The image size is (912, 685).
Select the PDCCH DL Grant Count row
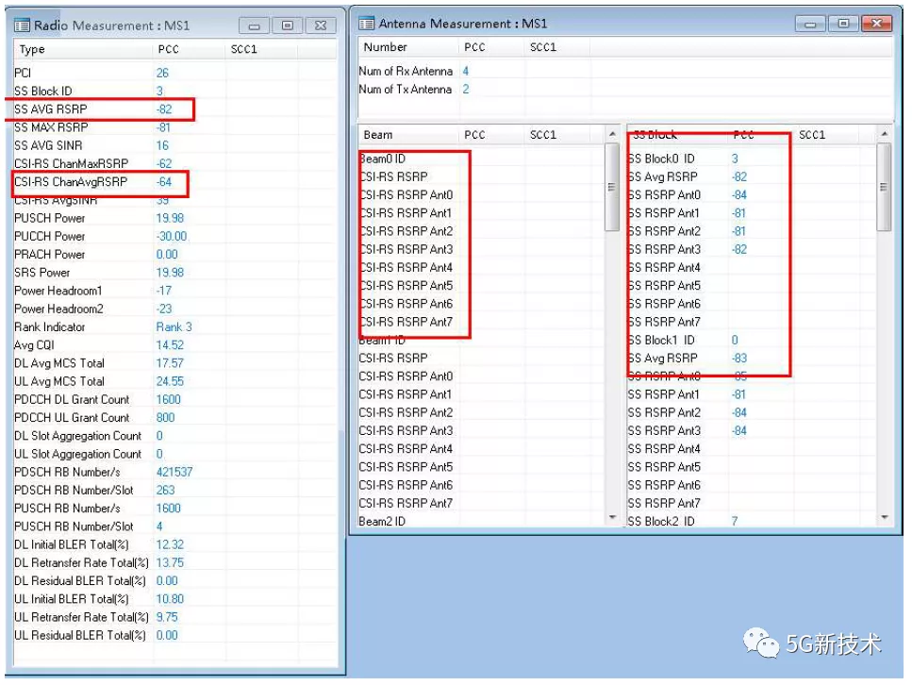click(174, 399)
